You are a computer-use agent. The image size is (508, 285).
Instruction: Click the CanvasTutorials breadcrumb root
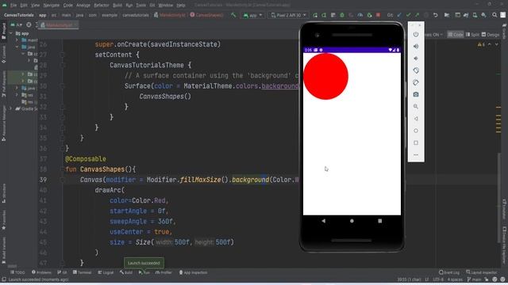[x=19, y=15]
